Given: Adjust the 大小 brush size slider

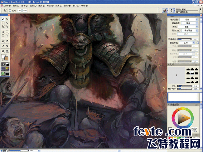Looking at the screenshot, I should [x=185, y=86].
